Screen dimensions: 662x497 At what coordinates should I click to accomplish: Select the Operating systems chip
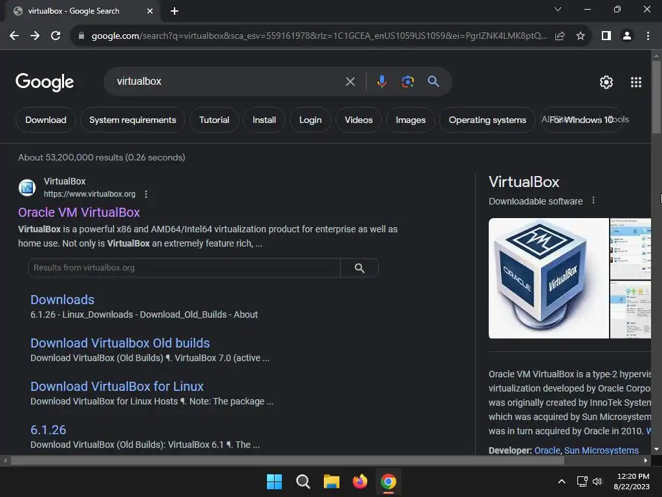click(487, 120)
